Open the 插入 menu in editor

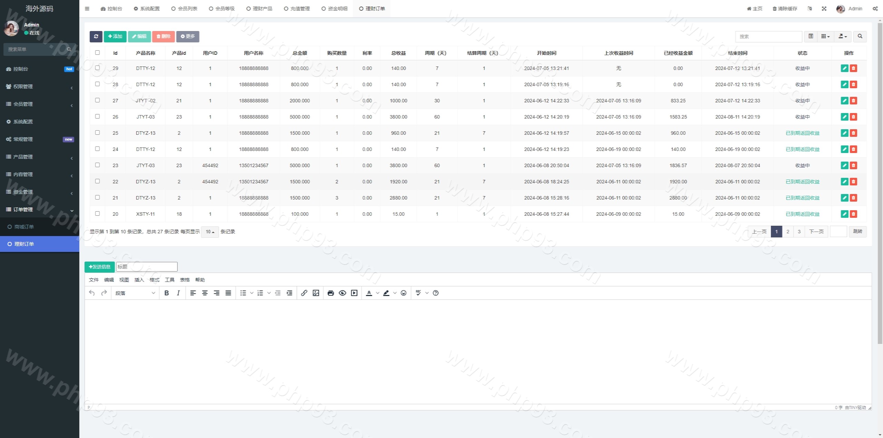(139, 280)
